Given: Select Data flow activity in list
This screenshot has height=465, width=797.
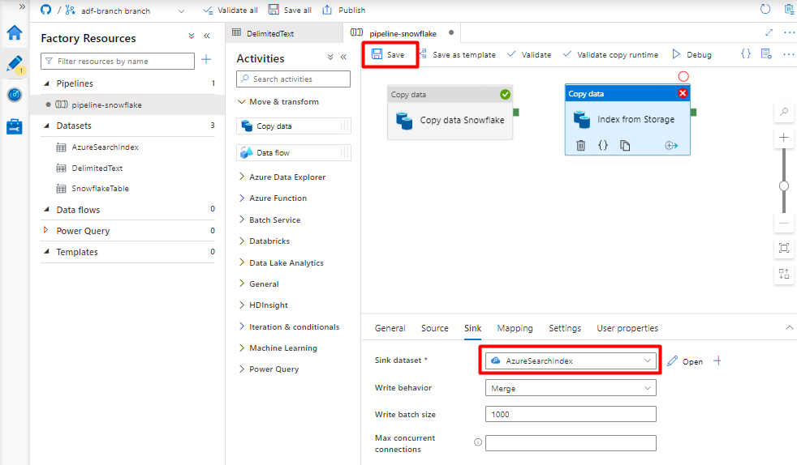Looking at the screenshot, I should point(294,152).
